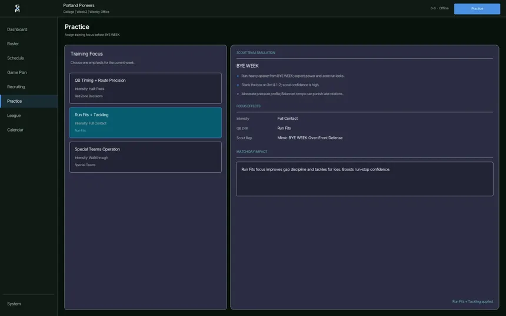Image resolution: width=506 pixels, height=316 pixels.
Task: Click the Training Focus heading
Action: pos(86,54)
